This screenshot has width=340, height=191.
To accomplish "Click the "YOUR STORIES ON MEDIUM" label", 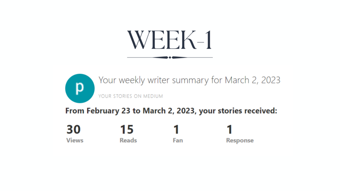I will click(x=131, y=96).
